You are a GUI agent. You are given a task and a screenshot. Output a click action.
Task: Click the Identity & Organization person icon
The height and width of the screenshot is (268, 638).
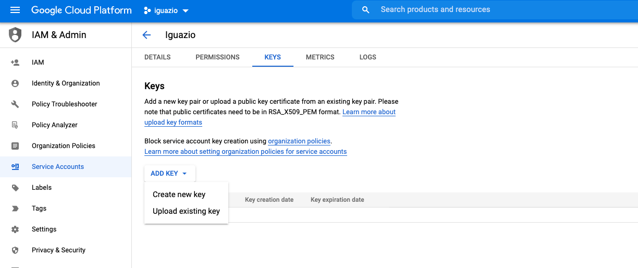pos(15,83)
